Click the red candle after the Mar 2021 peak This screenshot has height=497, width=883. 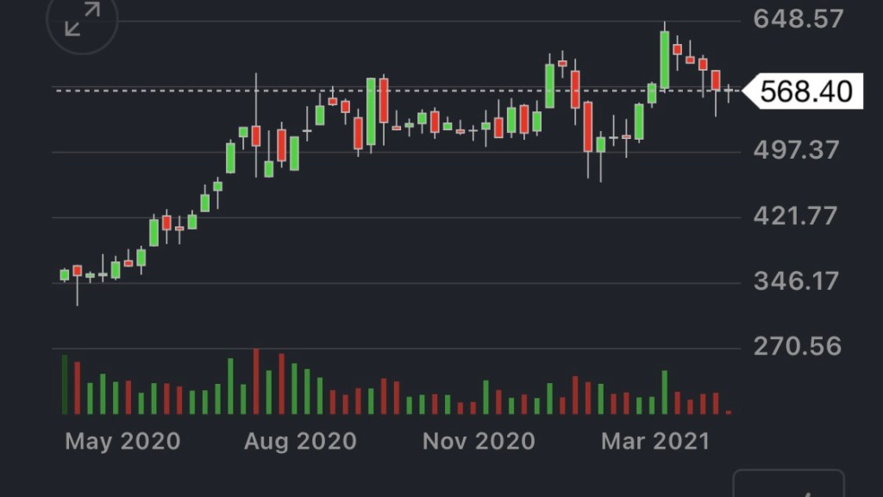(678, 49)
